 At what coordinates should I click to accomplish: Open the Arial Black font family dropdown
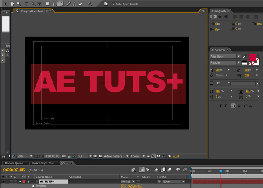238,57
